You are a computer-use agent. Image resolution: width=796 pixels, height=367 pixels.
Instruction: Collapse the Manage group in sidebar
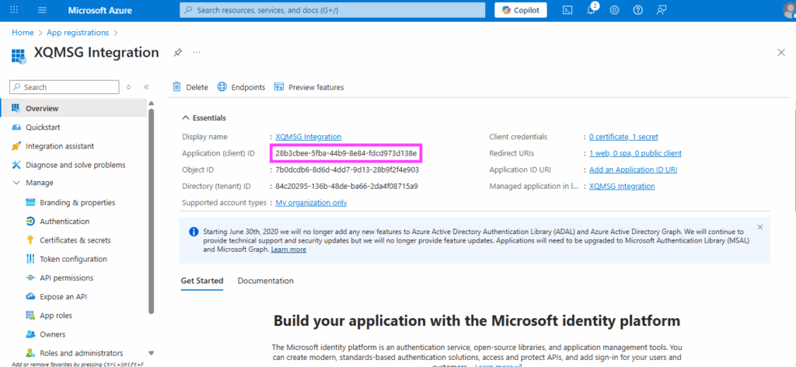pyautogui.click(x=17, y=183)
